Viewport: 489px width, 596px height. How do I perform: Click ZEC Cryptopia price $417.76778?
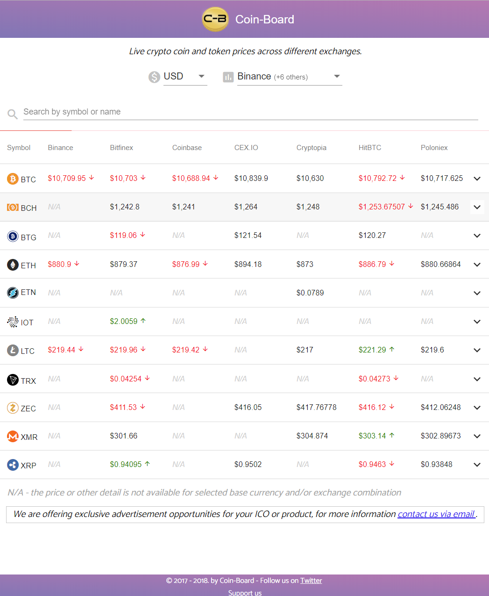316,407
